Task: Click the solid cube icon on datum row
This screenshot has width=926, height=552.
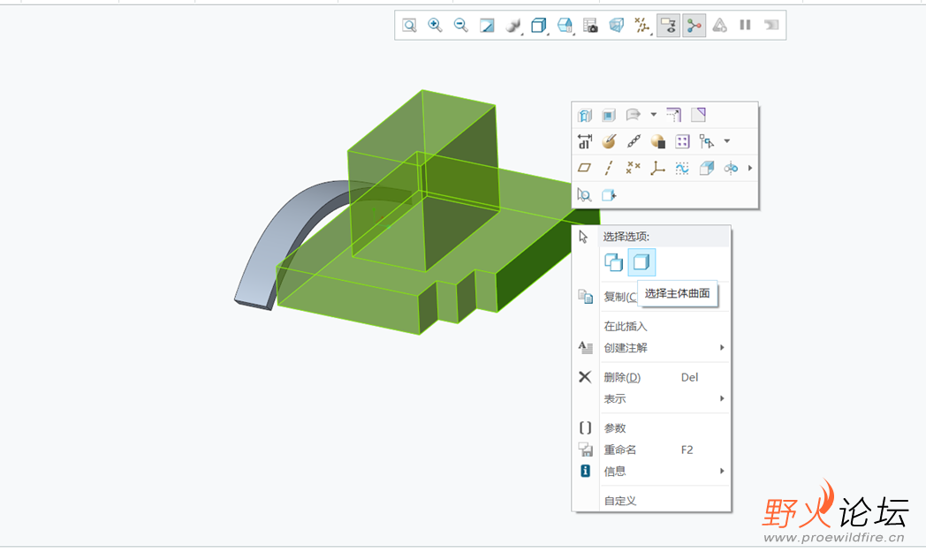Action: [x=706, y=168]
